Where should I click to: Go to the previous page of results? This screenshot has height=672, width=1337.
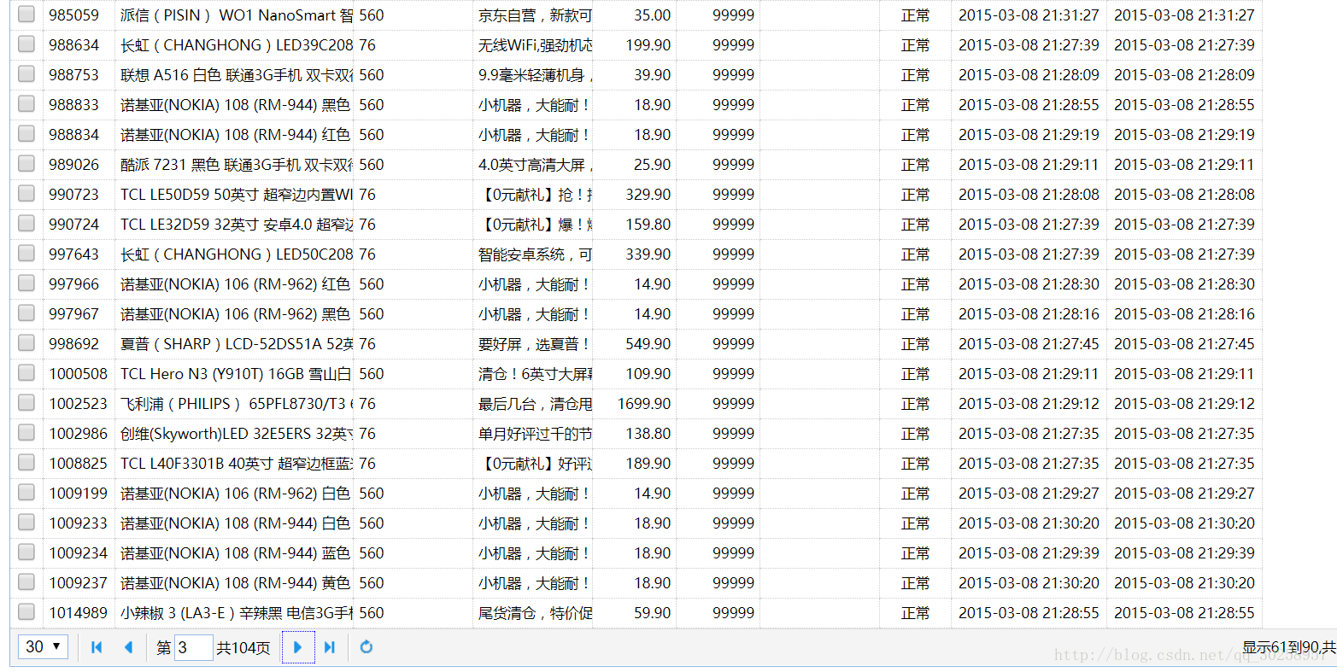(128, 647)
